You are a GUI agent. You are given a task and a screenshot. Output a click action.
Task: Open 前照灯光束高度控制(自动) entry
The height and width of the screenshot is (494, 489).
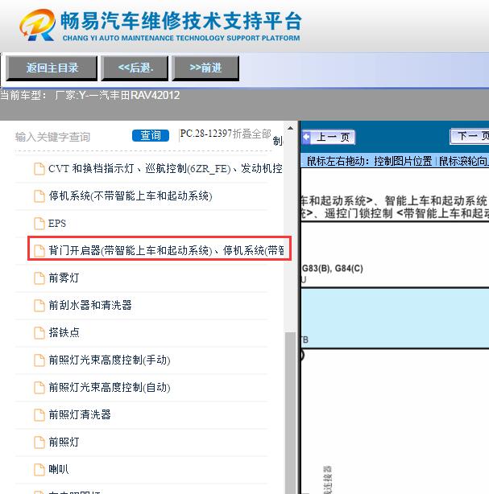click(x=110, y=387)
